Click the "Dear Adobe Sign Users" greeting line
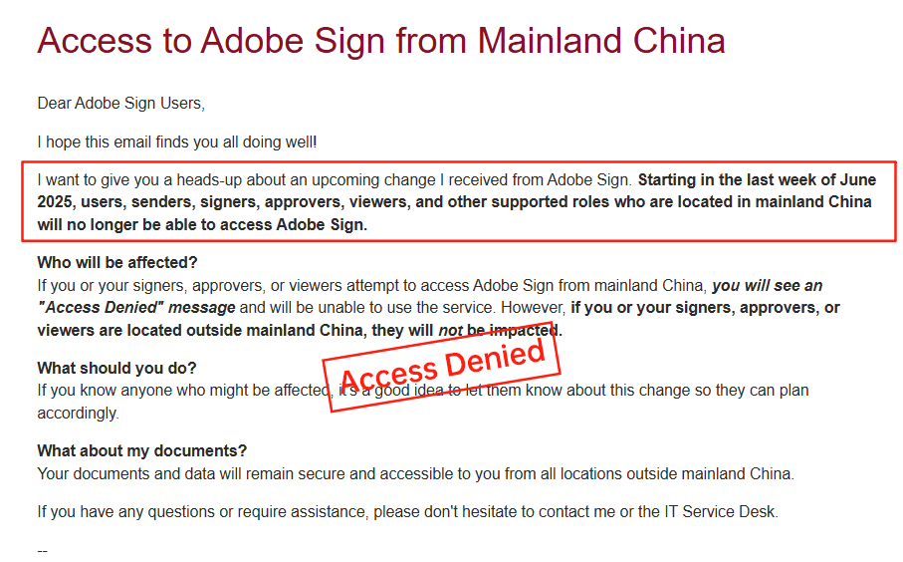 [120, 103]
